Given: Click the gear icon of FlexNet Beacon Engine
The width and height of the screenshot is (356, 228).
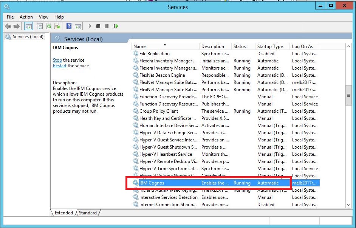Looking at the screenshot, I should click(x=136, y=75).
